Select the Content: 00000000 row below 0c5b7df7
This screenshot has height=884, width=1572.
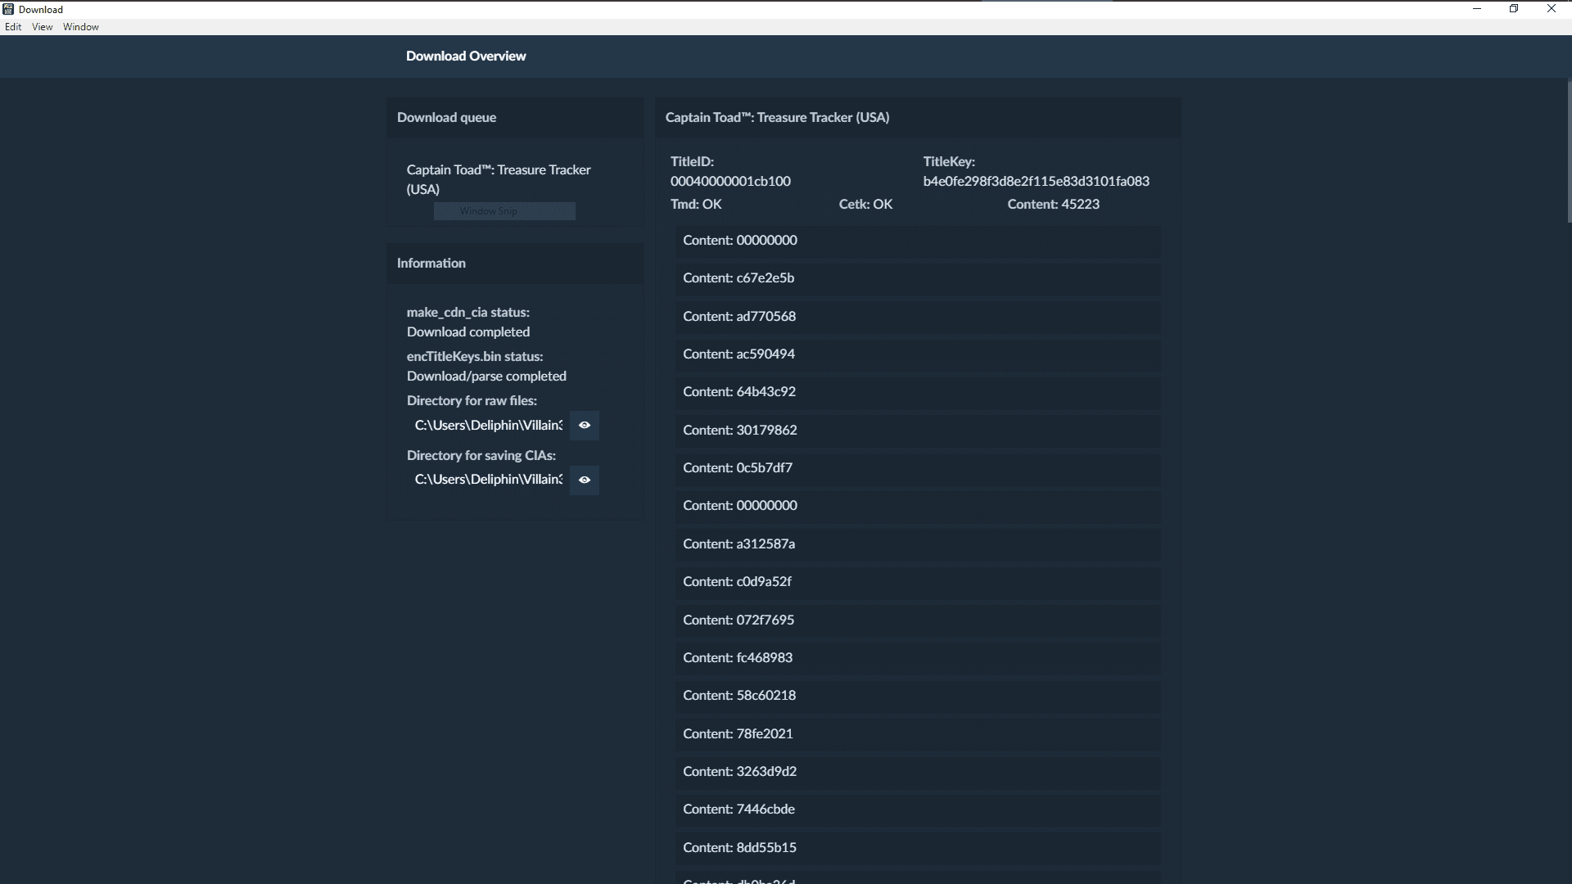(x=918, y=506)
